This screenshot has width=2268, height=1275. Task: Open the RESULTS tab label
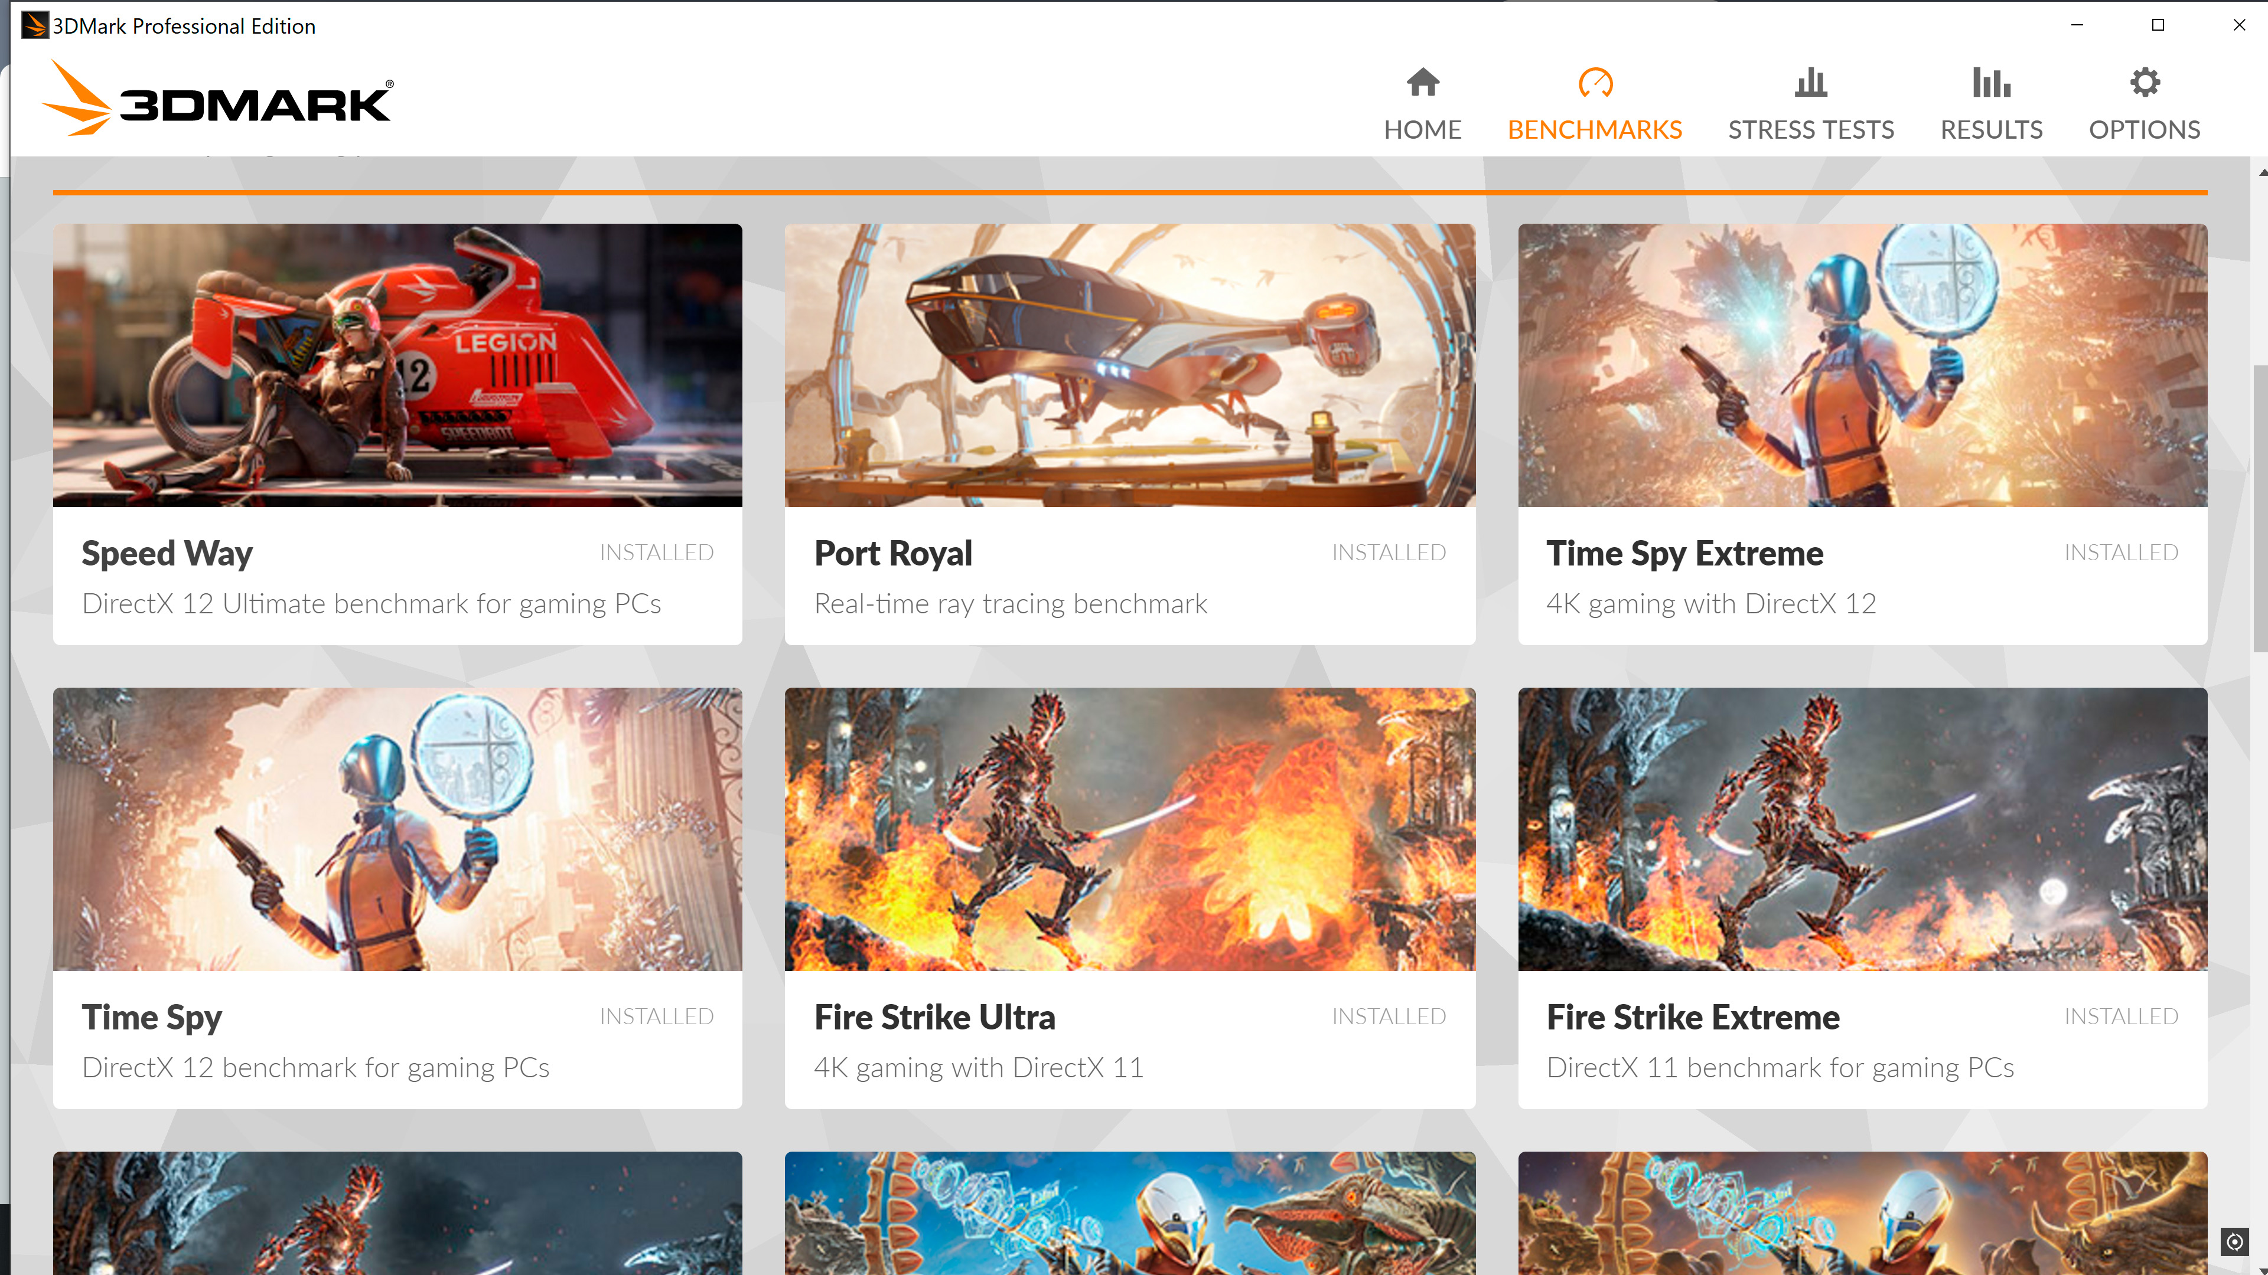click(x=1990, y=130)
